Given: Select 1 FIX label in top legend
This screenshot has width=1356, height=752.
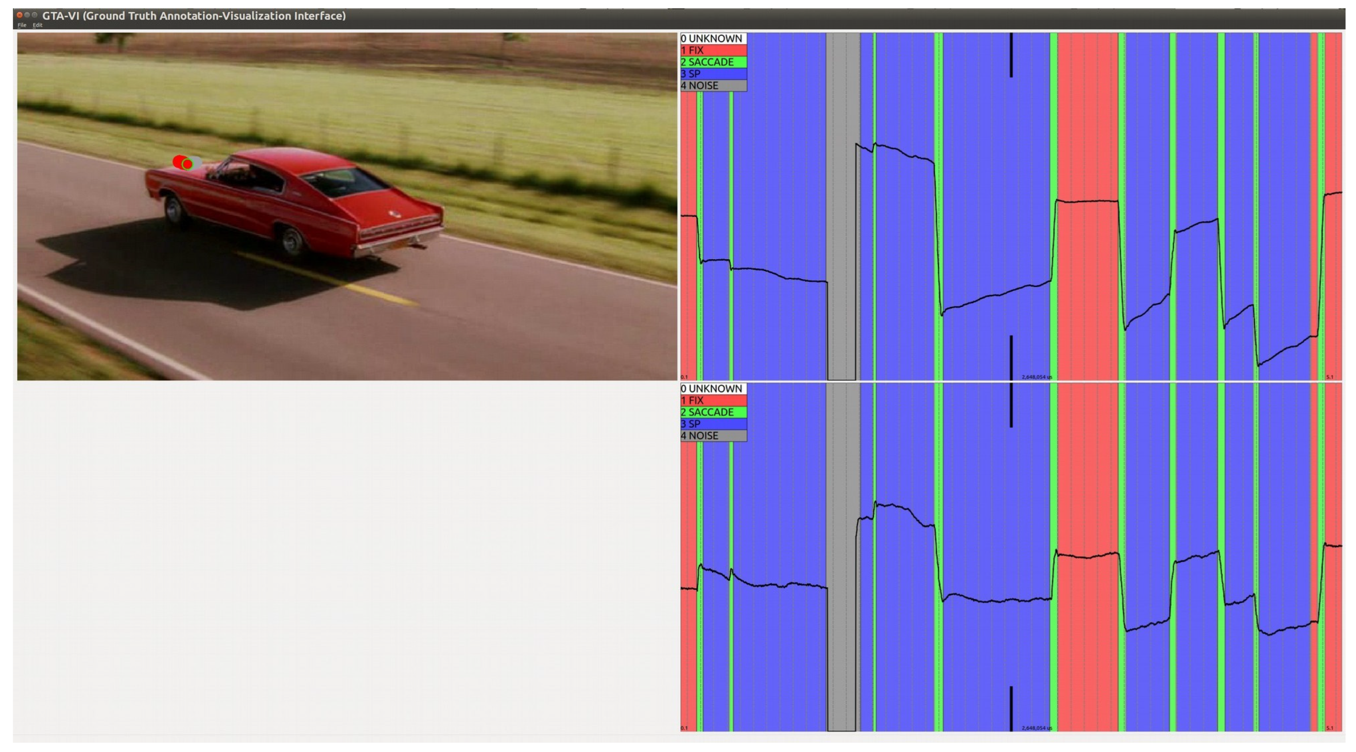Looking at the screenshot, I should (713, 50).
